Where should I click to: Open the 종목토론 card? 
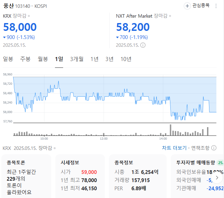coord(26,176)
